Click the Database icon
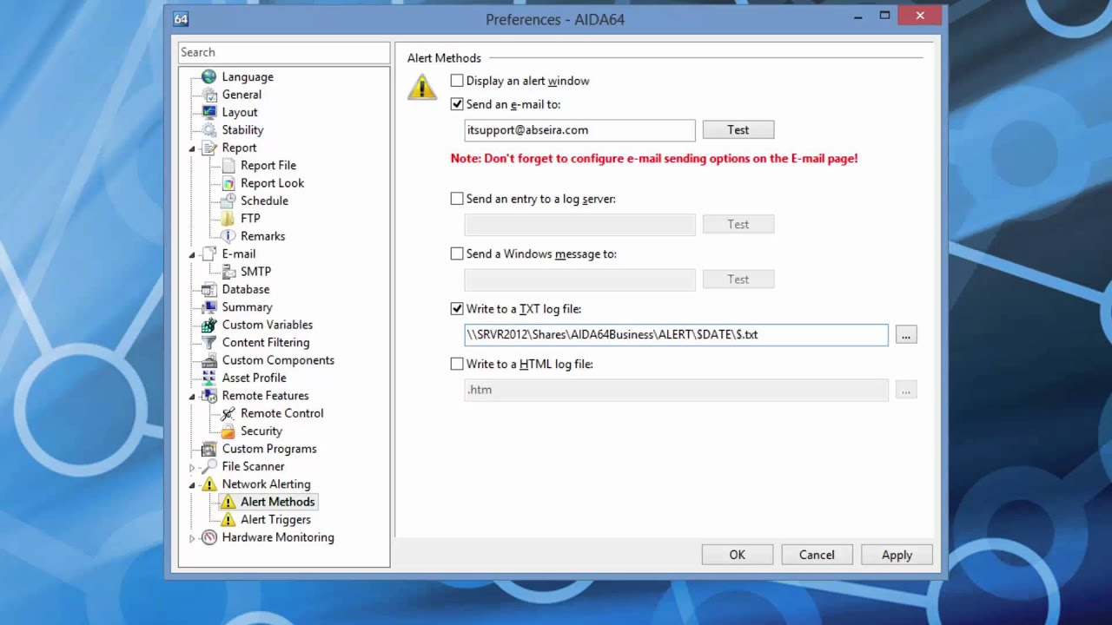The image size is (1112, 625). 208,289
